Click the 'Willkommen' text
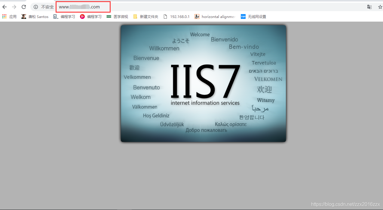This screenshot has height=210, width=383. pos(164,48)
